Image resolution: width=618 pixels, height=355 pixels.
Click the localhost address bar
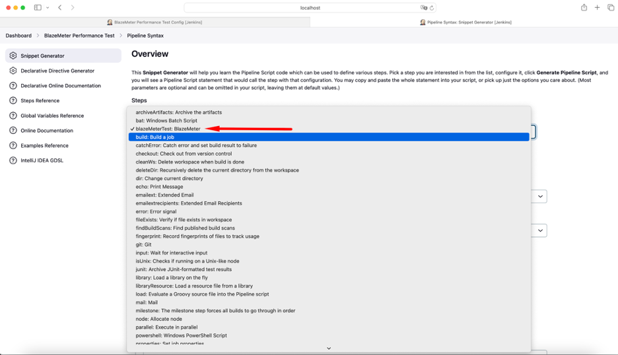(x=310, y=8)
